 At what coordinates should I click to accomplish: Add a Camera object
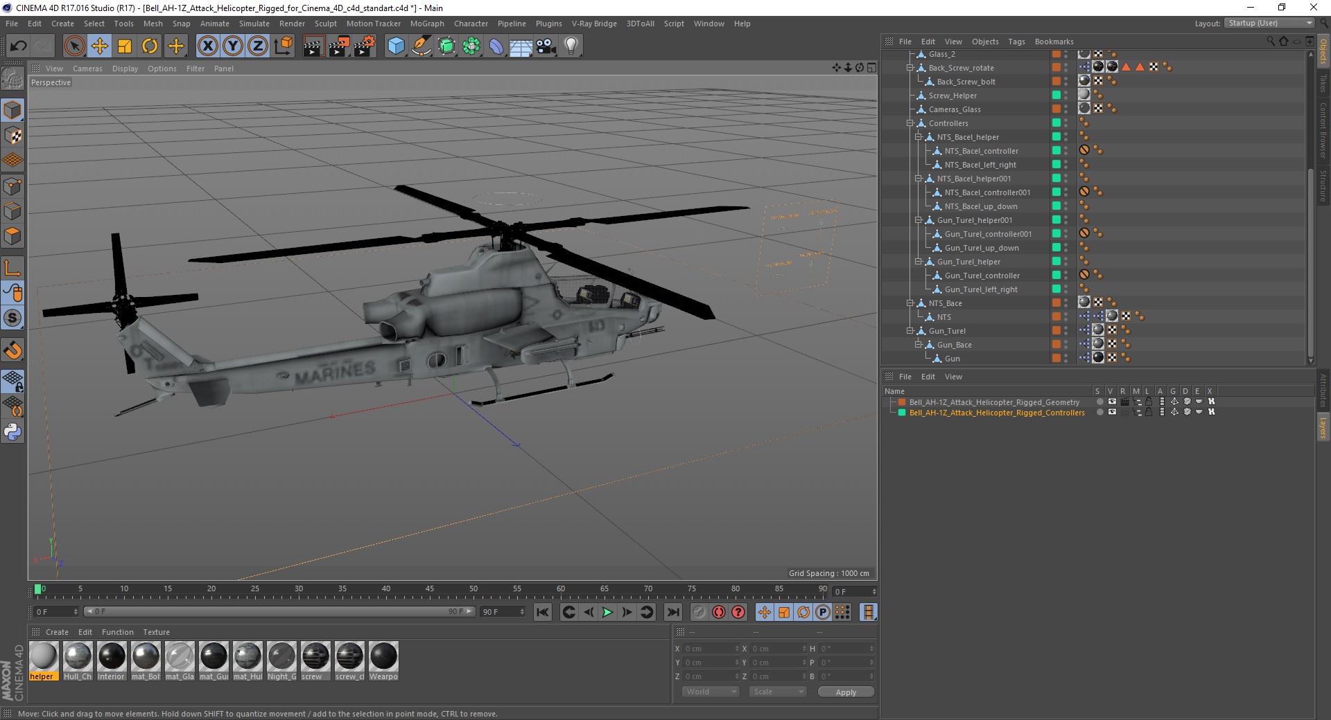546,46
